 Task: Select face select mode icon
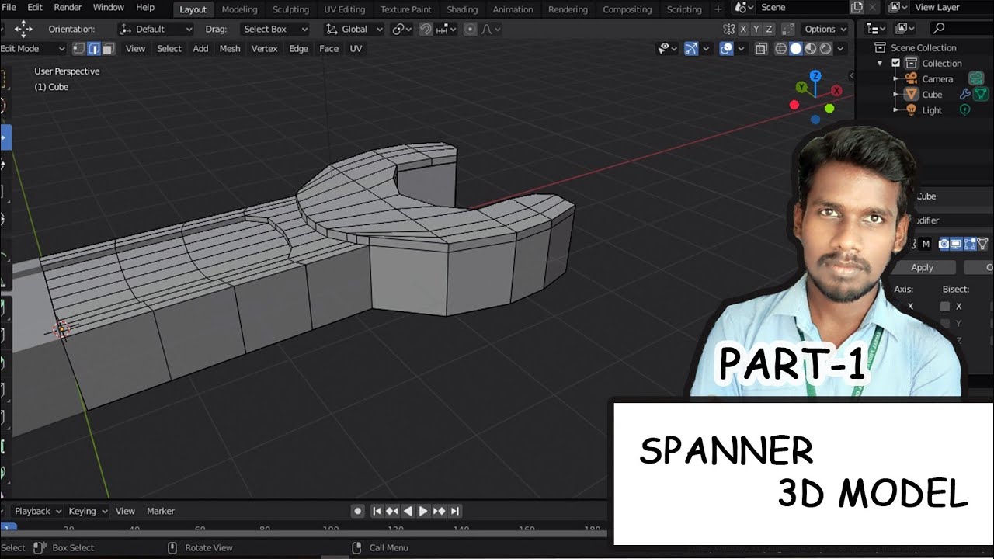[108, 48]
